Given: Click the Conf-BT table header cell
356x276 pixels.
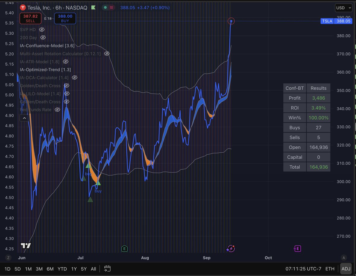Looking at the screenshot, I should pyautogui.click(x=295, y=88).
